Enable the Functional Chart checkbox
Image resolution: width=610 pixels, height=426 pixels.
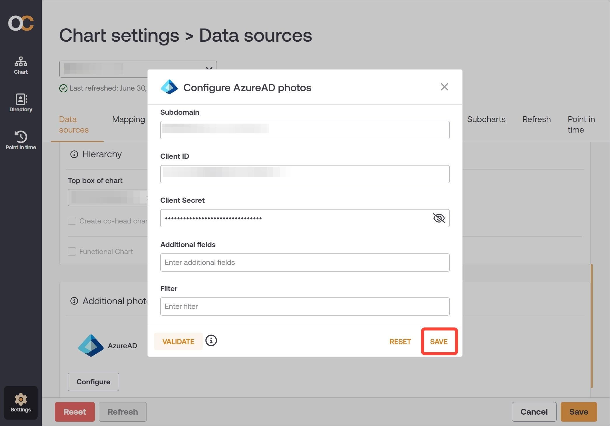click(x=72, y=251)
